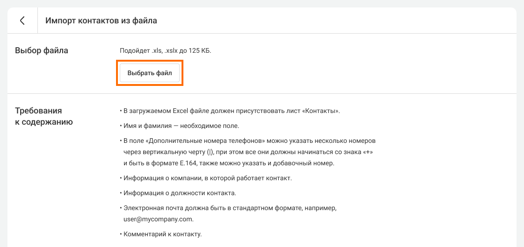This screenshot has height=247, width=524.
Task: Go back using the left arrow icon
Action: point(22,21)
